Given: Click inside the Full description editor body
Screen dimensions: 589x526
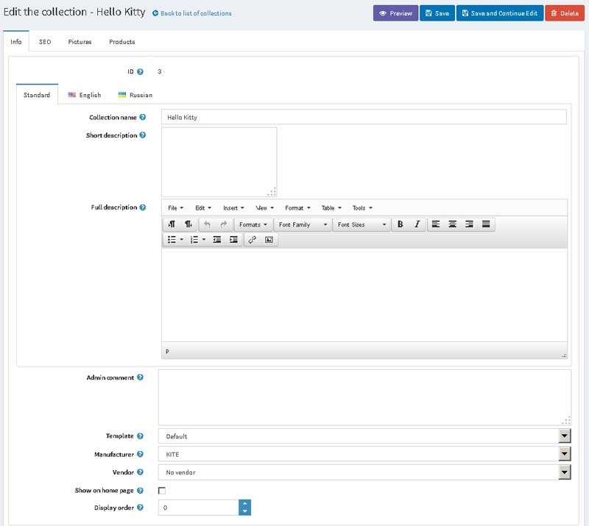Looking at the screenshot, I should coord(364,295).
